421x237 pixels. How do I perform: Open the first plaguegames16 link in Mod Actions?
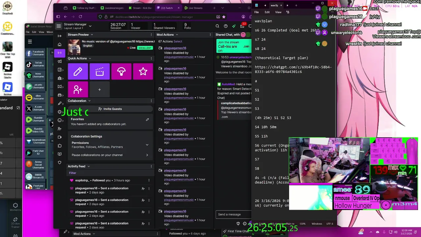175,48
